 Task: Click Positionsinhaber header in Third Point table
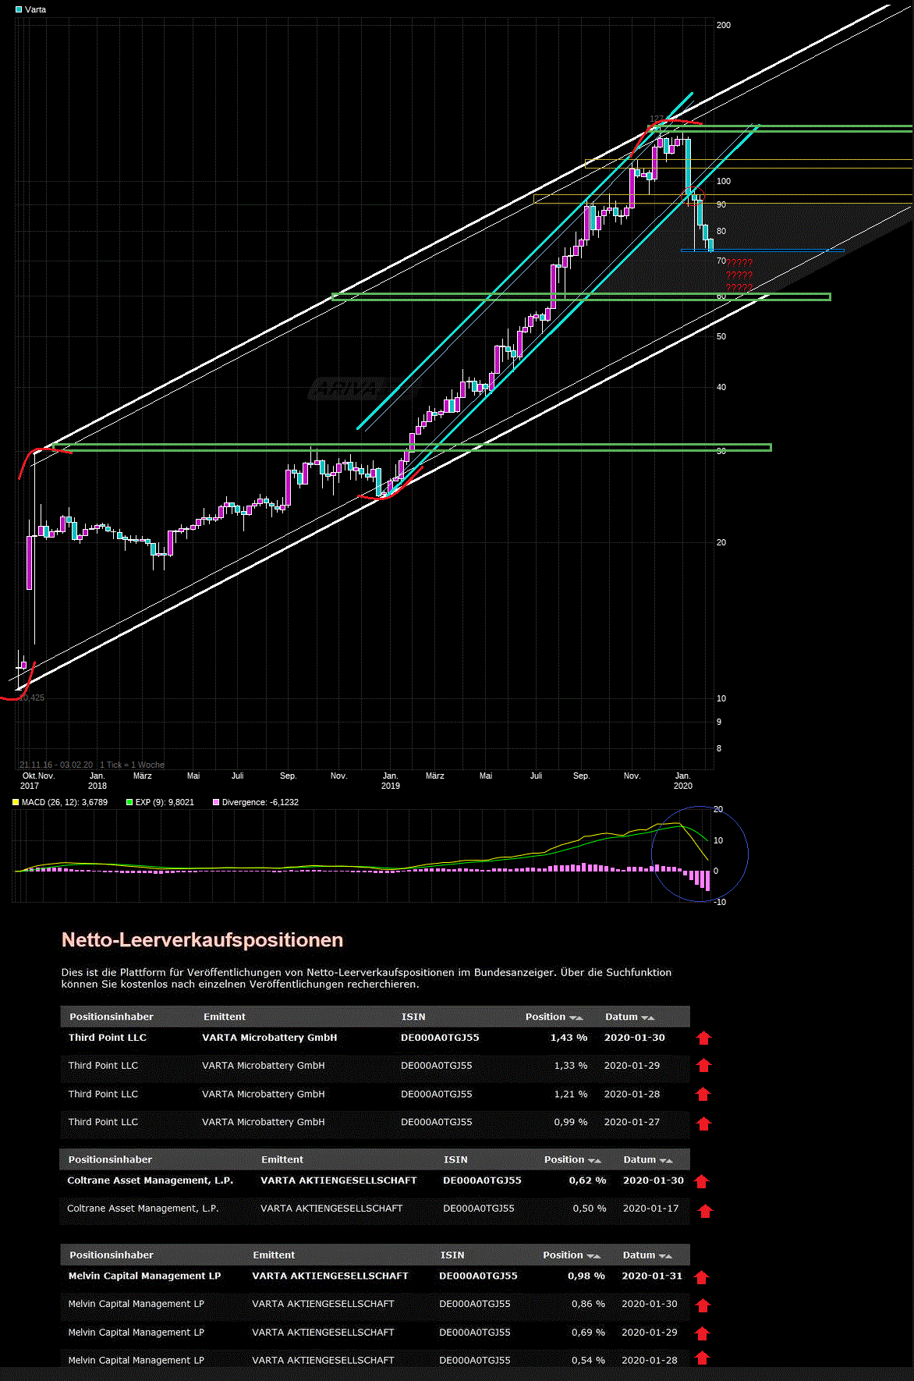tap(112, 1017)
